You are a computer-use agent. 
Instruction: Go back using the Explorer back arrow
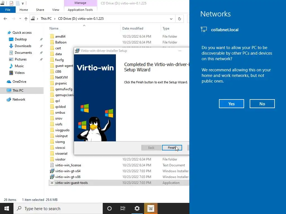(x=6, y=19)
